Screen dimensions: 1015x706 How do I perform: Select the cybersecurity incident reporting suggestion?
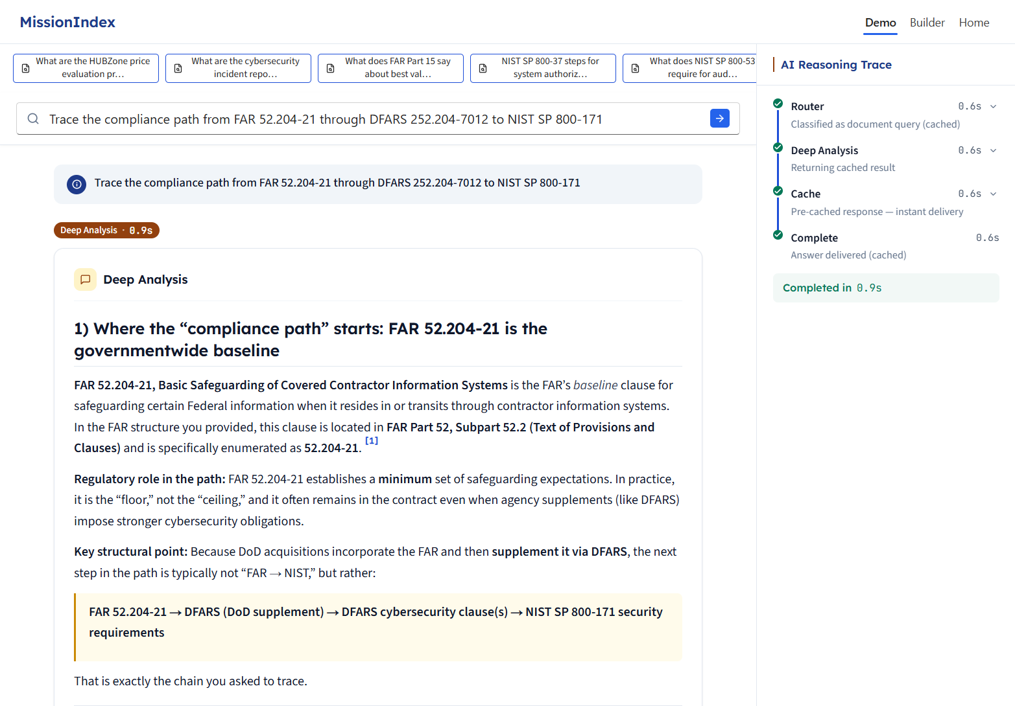(x=238, y=68)
